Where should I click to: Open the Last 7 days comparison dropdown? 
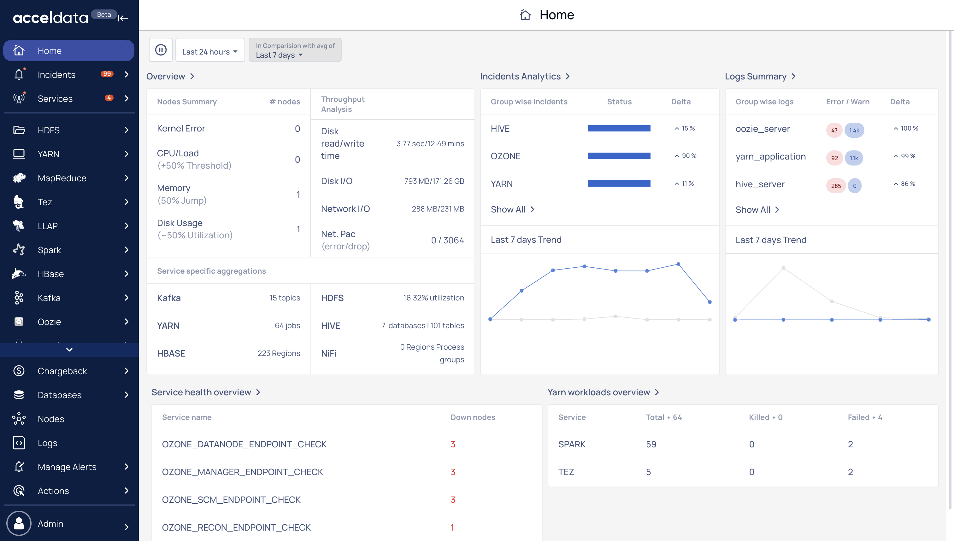[x=295, y=50]
